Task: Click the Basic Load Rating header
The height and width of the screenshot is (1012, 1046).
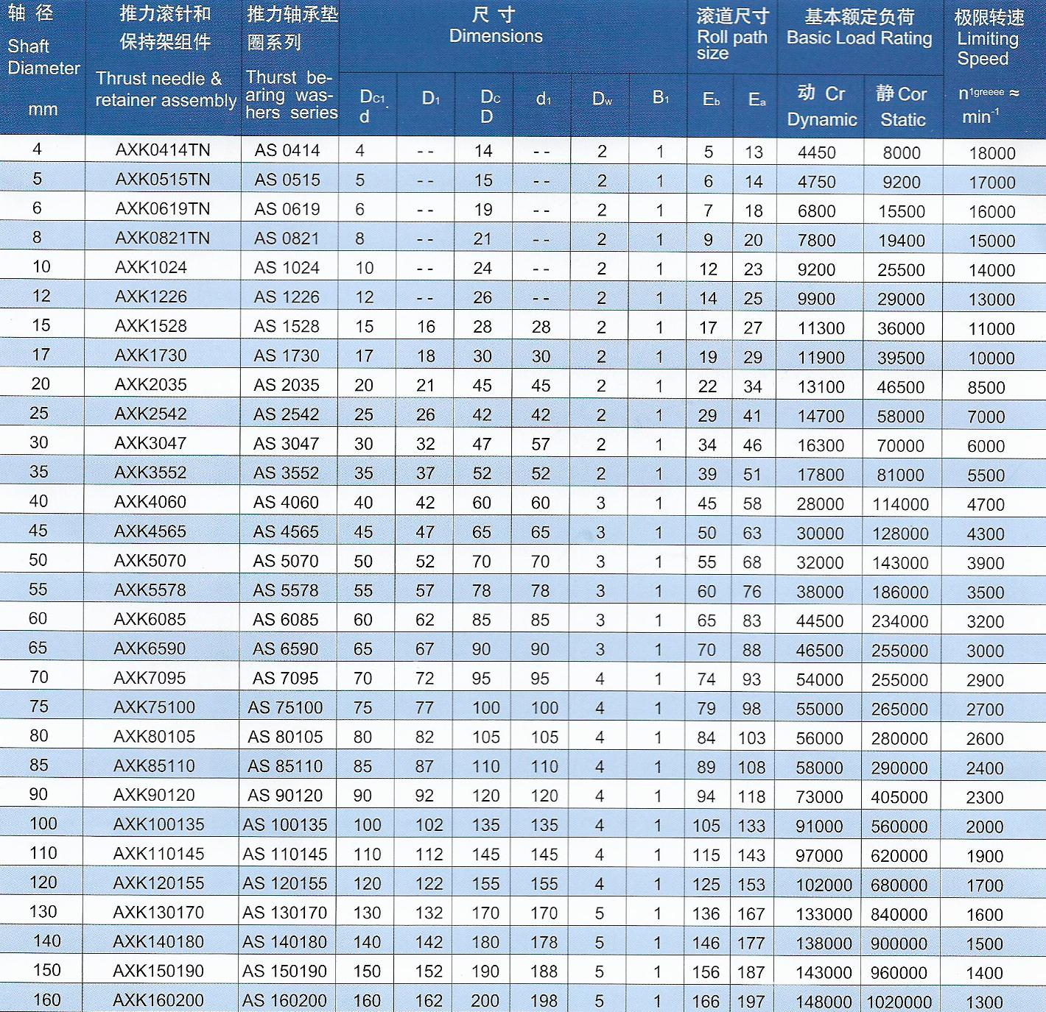Action: 859,28
